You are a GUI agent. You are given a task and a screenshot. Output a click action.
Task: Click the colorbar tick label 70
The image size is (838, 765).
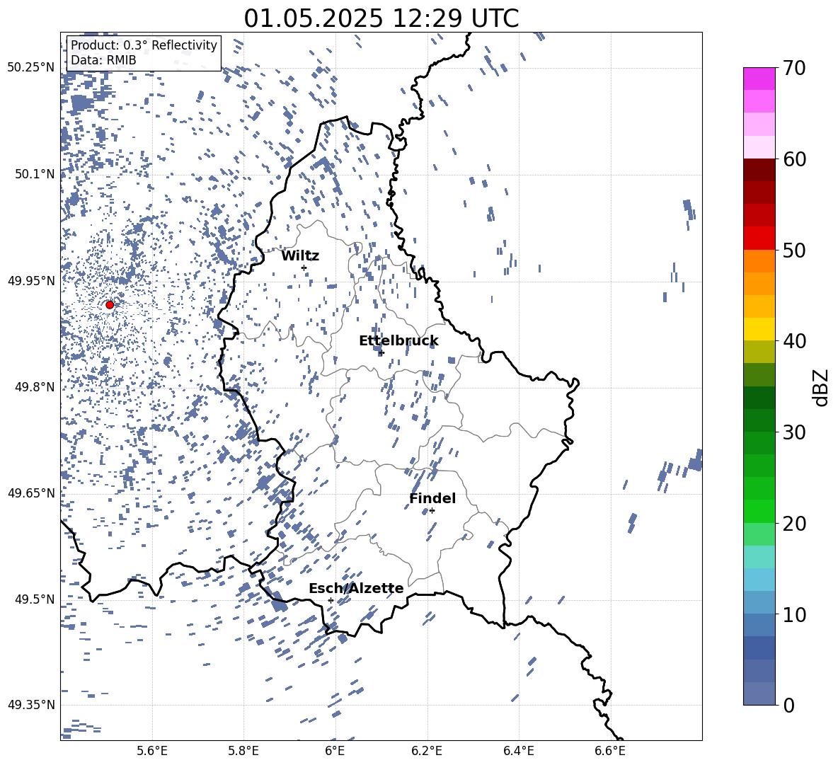[794, 68]
